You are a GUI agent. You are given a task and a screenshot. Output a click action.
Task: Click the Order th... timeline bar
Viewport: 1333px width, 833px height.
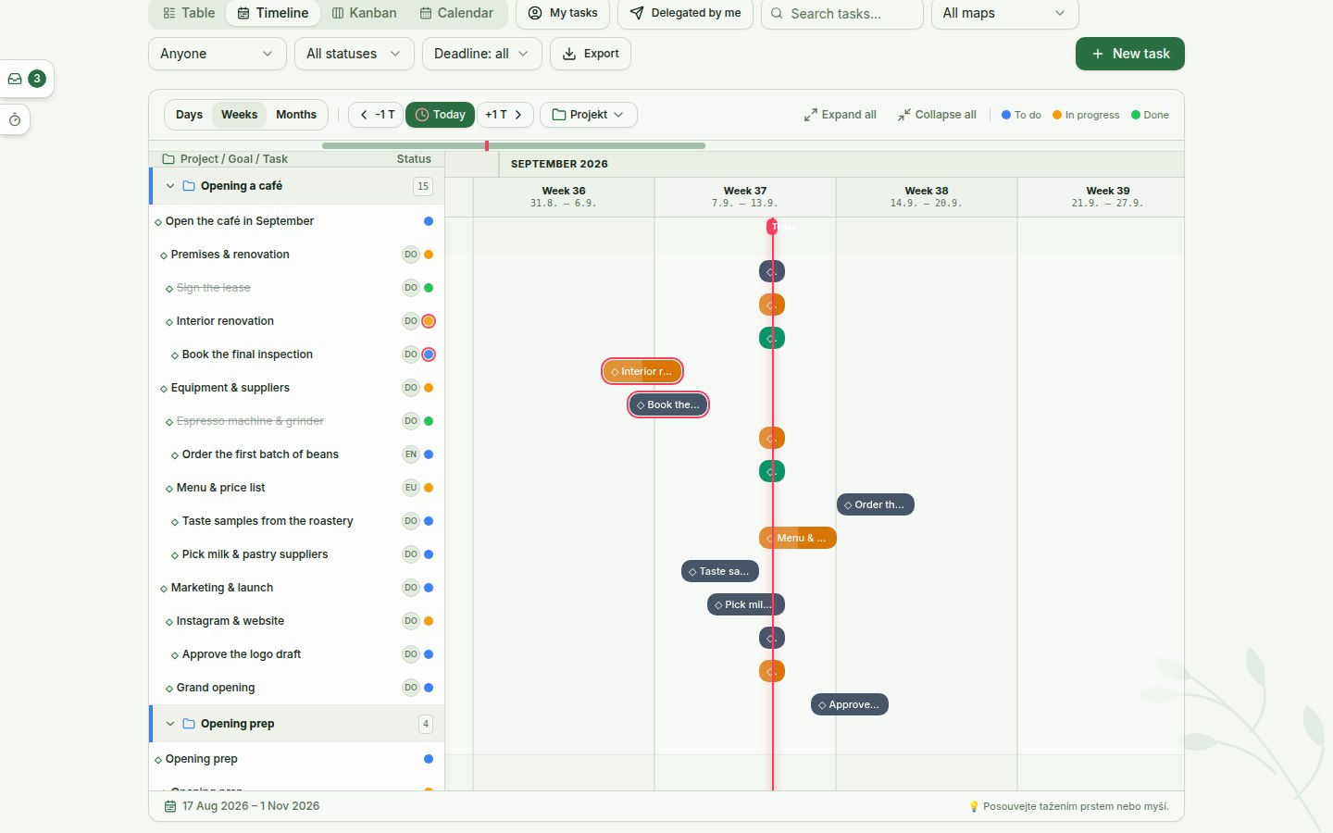pos(876,504)
